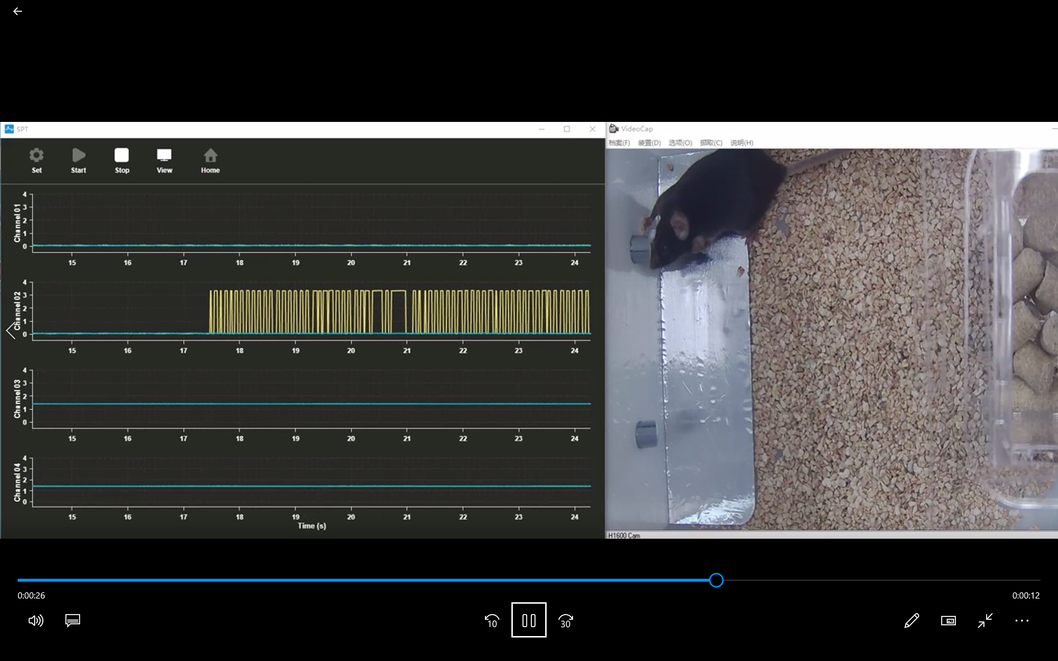Viewport: 1058px width, 661px height.
Task: Open the View monitor icon
Action: pos(164,160)
